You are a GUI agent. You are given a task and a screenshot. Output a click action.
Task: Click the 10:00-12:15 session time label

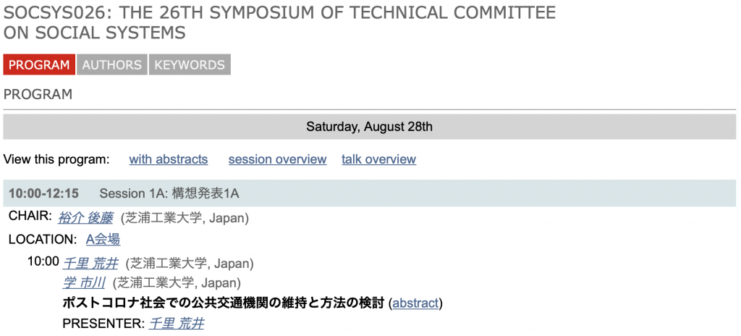(44, 193)
